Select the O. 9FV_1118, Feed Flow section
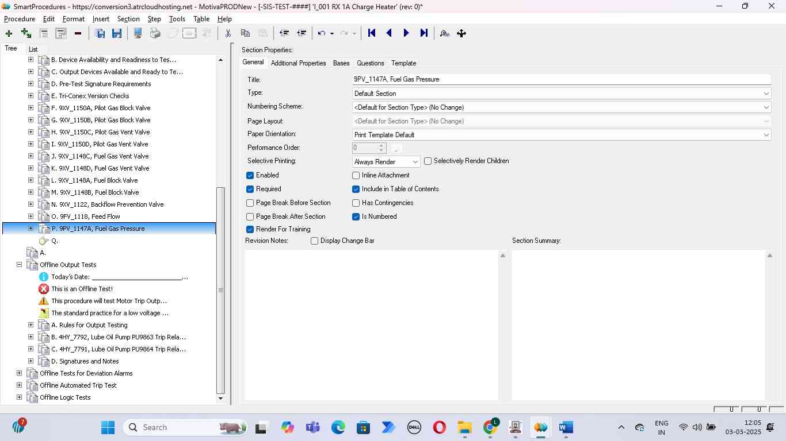Image resolution: width=786 pixels, height=441 pixels. pyautogui.click(x=85, y=216)
